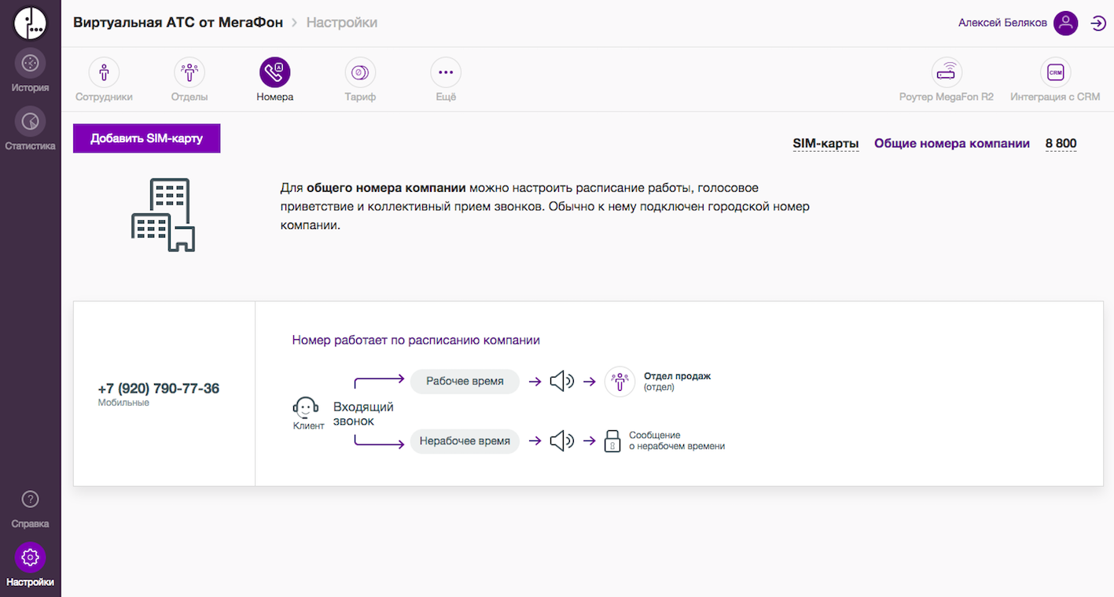Click the Добавить SIM-карту button

(x=146, y=138)
